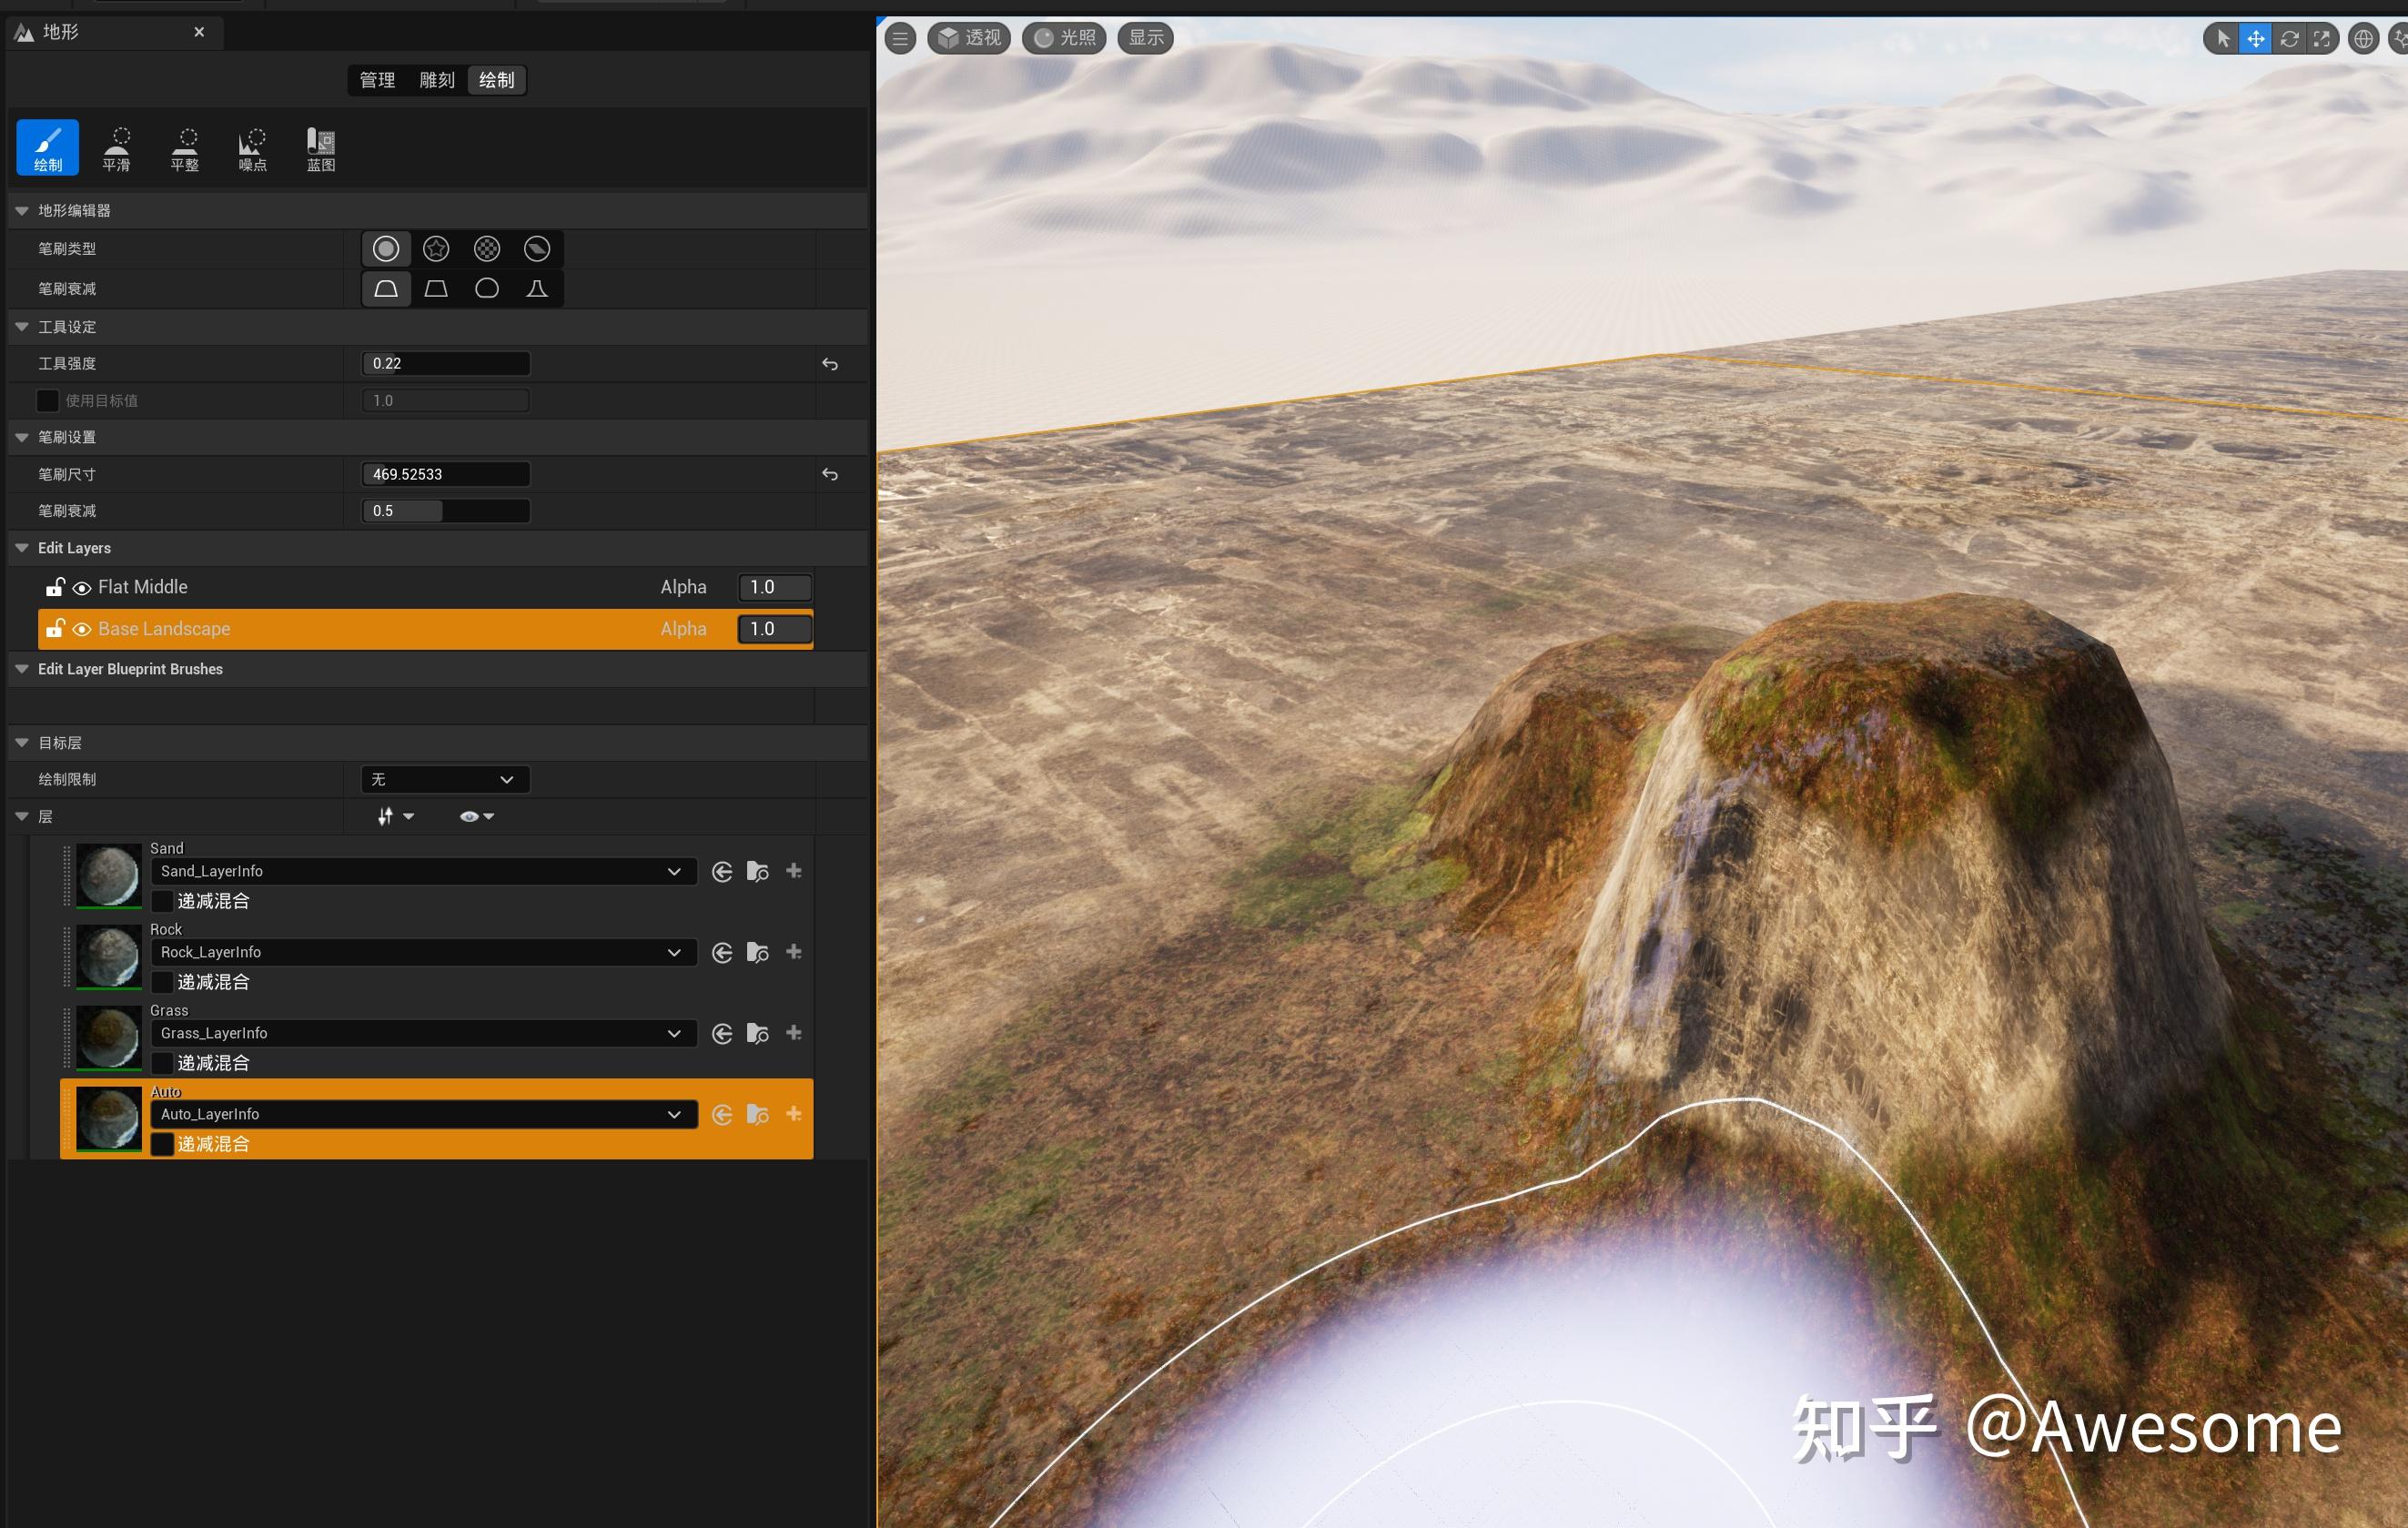Screen dimensions: 2408x1528
Task: Collapse Edit Layer Blueprint Brushes section
Action: 22,669
